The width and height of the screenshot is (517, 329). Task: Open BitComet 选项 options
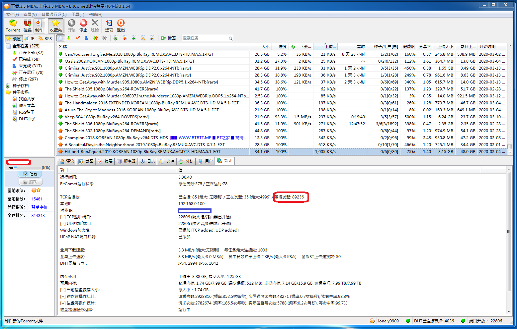(x=109, y=25)
